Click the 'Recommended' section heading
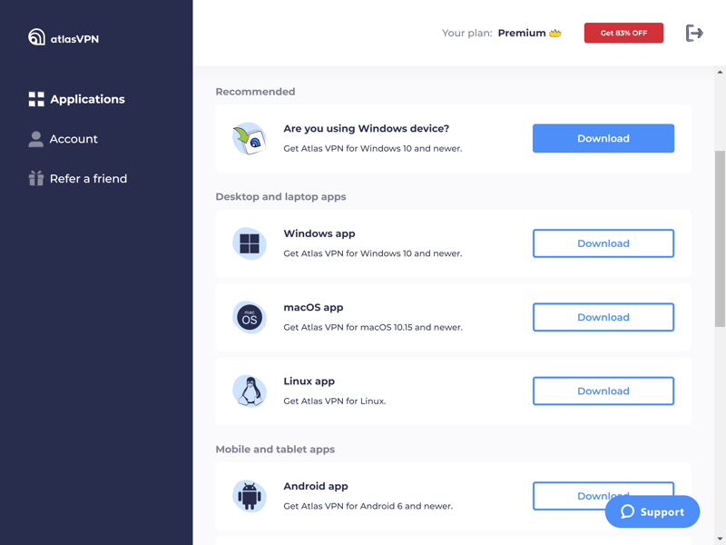726x545 pixels. [255, 92]
